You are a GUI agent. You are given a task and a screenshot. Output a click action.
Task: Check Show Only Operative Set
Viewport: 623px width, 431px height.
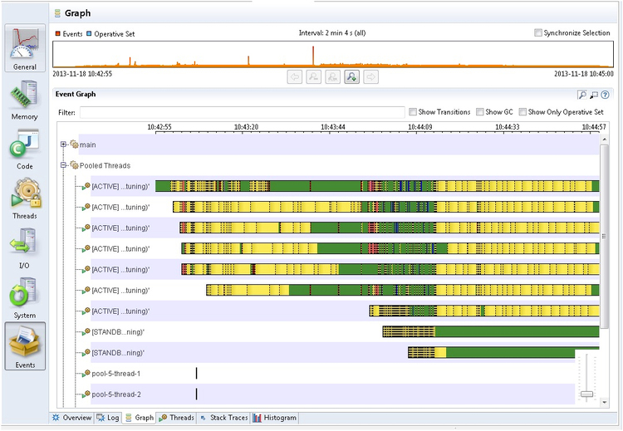[x=522, y=112]
